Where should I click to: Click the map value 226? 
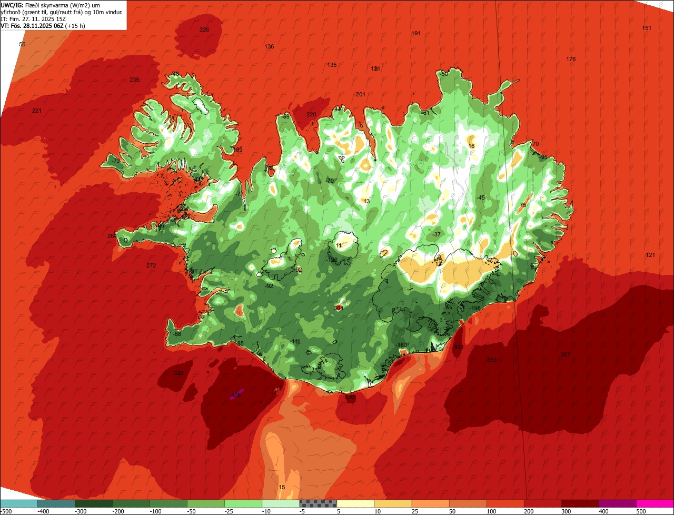204,29
